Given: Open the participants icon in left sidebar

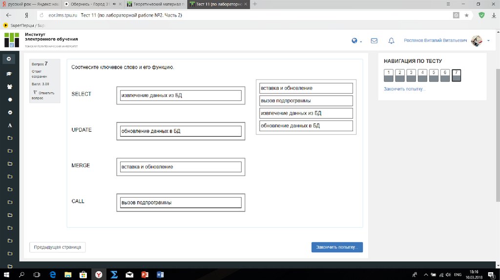Looking at the screenshot, I should [9, 87].
